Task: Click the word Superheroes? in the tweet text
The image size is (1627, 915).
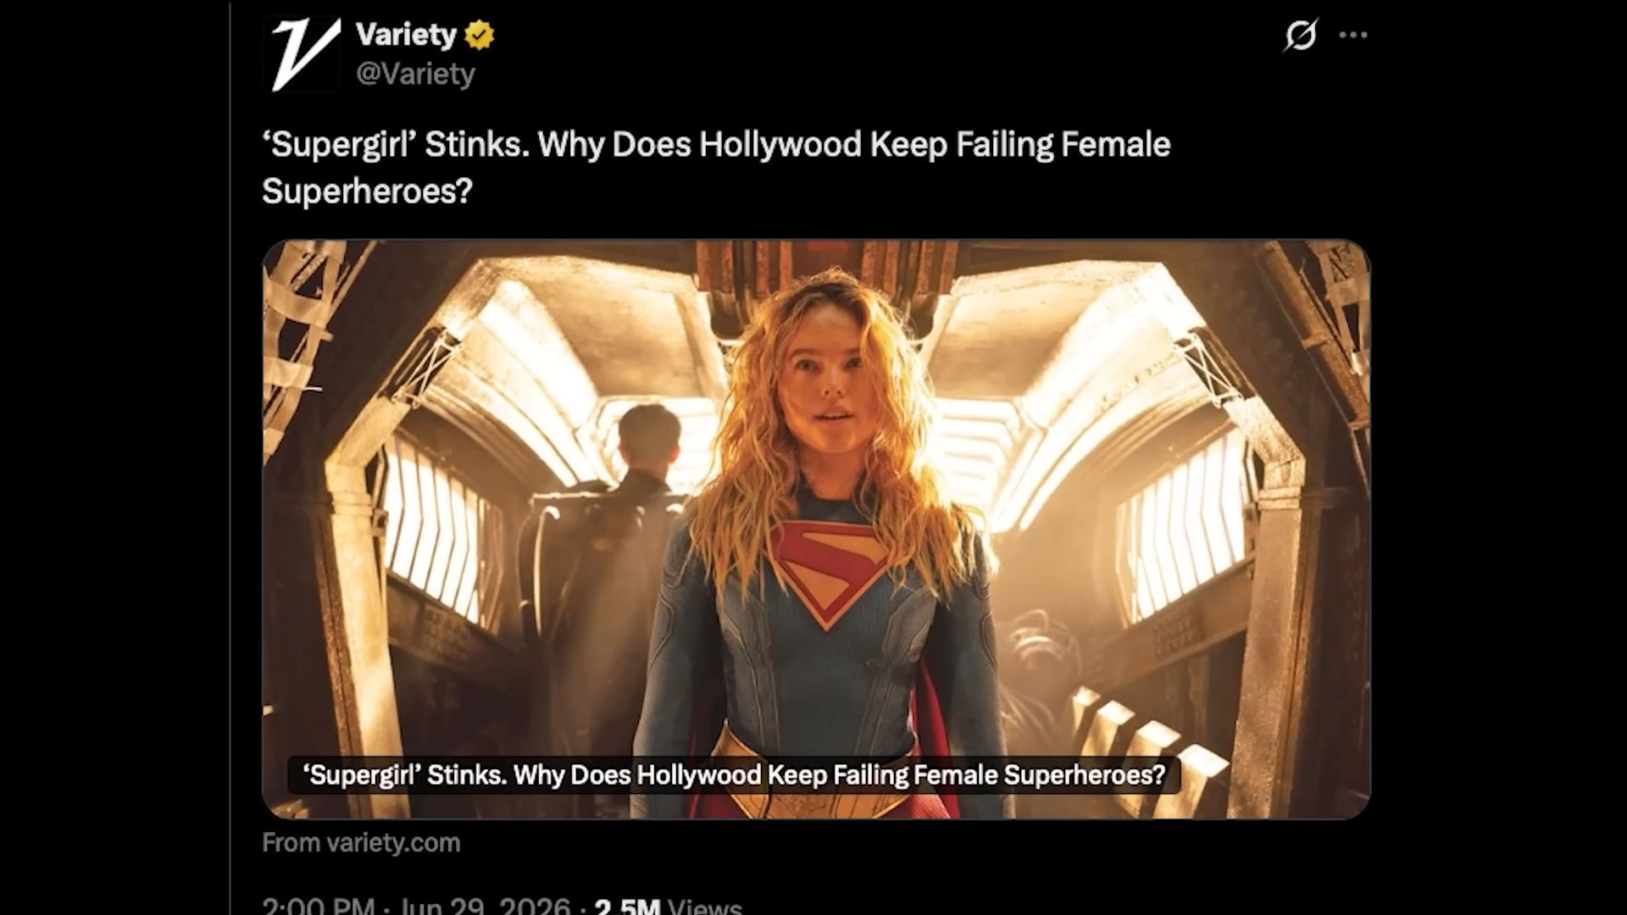Action: click(367, 191)
